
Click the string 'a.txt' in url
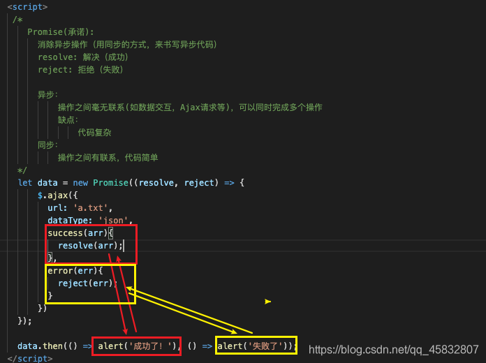point(91,208)
